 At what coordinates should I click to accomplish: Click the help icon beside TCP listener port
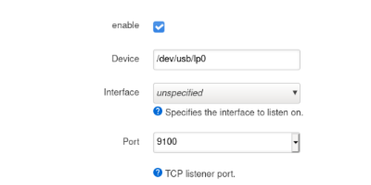tap(158, 173)
